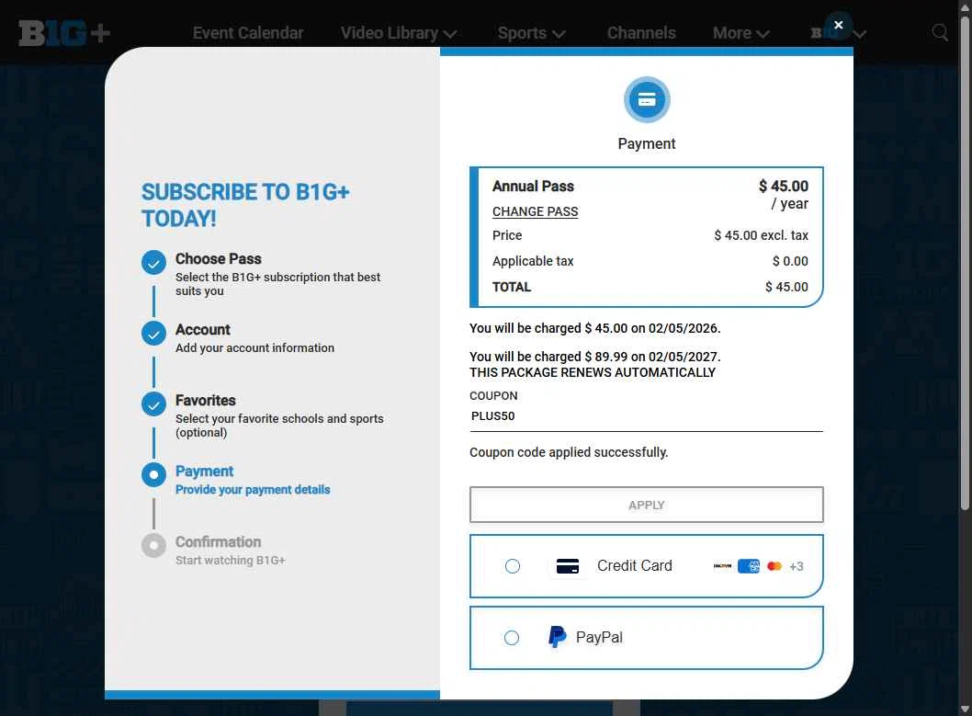
Task: Click the Annual Pass title text
Action: pos(533,186)
